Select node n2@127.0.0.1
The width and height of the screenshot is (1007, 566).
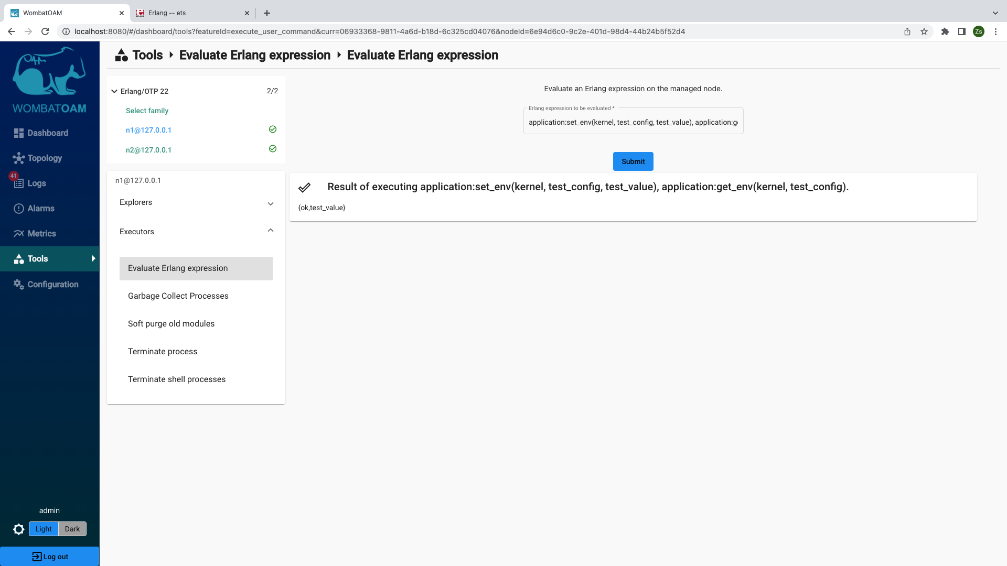148,150
